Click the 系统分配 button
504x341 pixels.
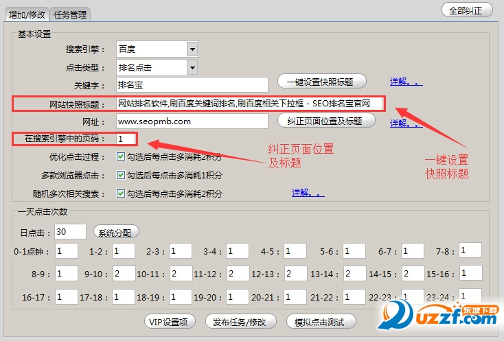(x=116, y=232)
